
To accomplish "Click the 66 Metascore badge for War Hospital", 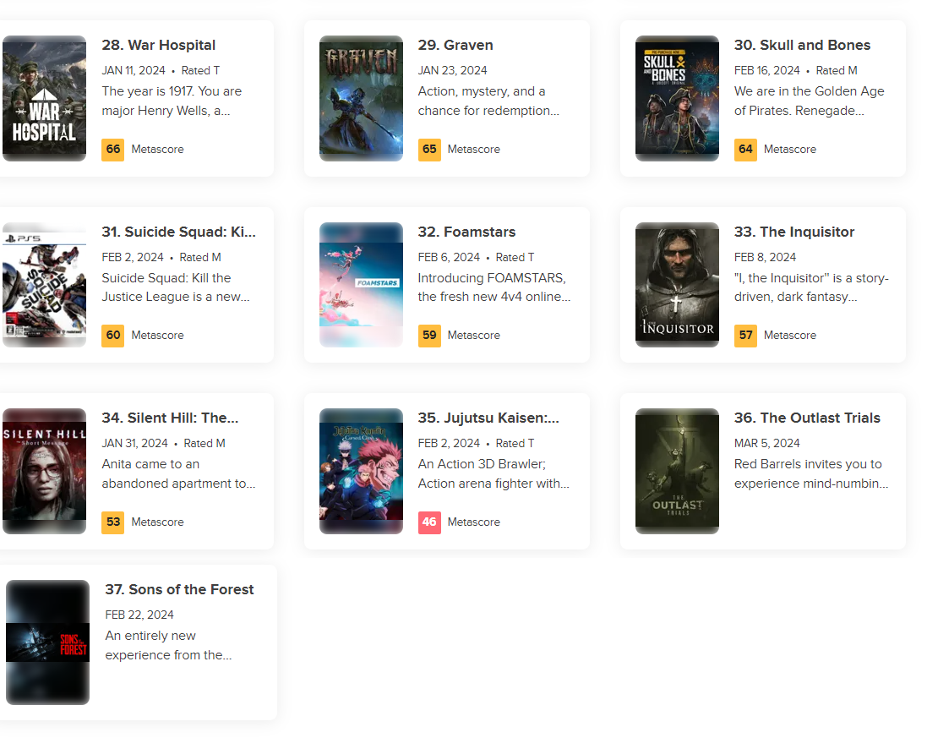I will coord(113,149).
